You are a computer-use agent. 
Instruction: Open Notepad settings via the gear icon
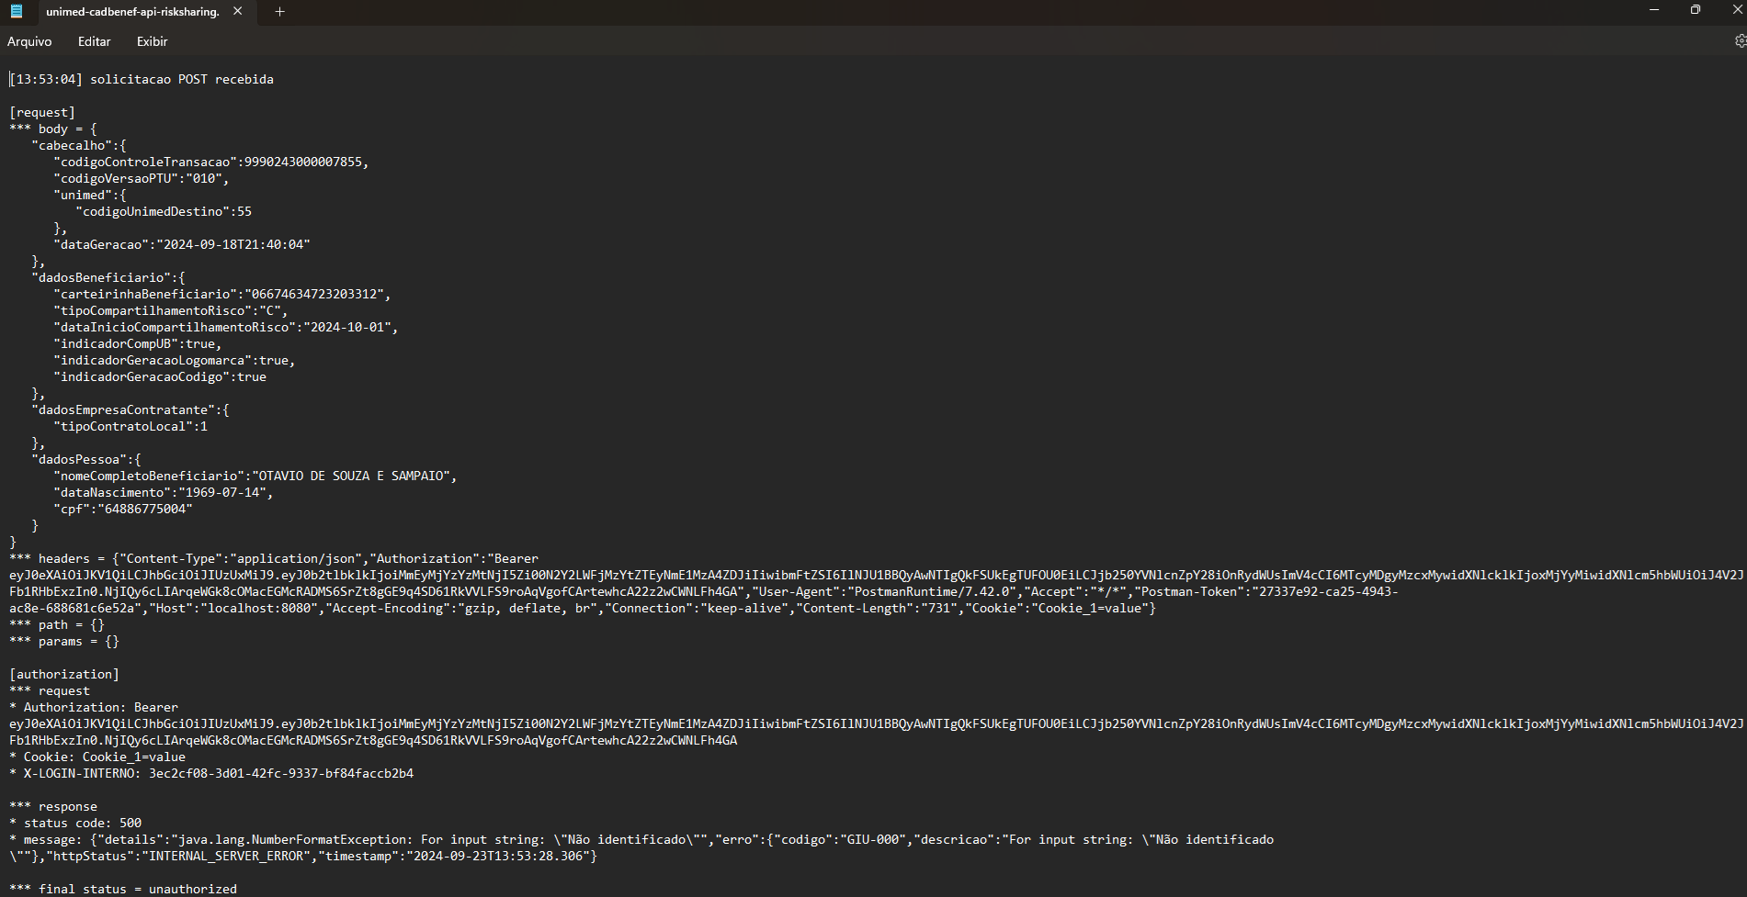[x=1740, y=41]
